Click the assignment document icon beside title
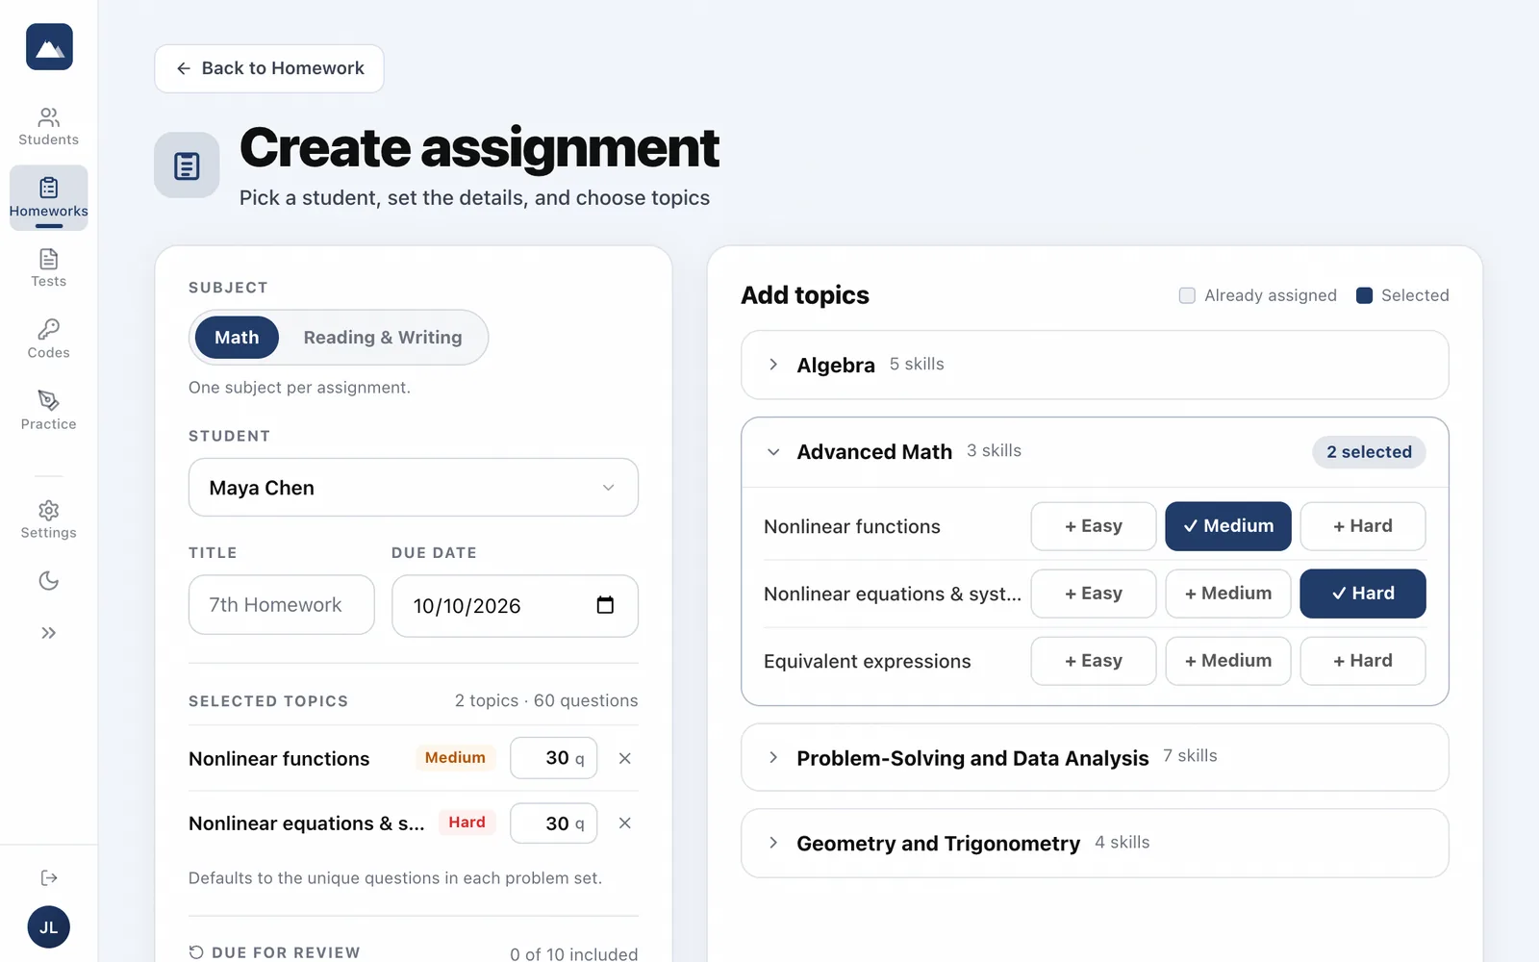The height and width of the screenshot is (962, 1539). pos(187,165)
